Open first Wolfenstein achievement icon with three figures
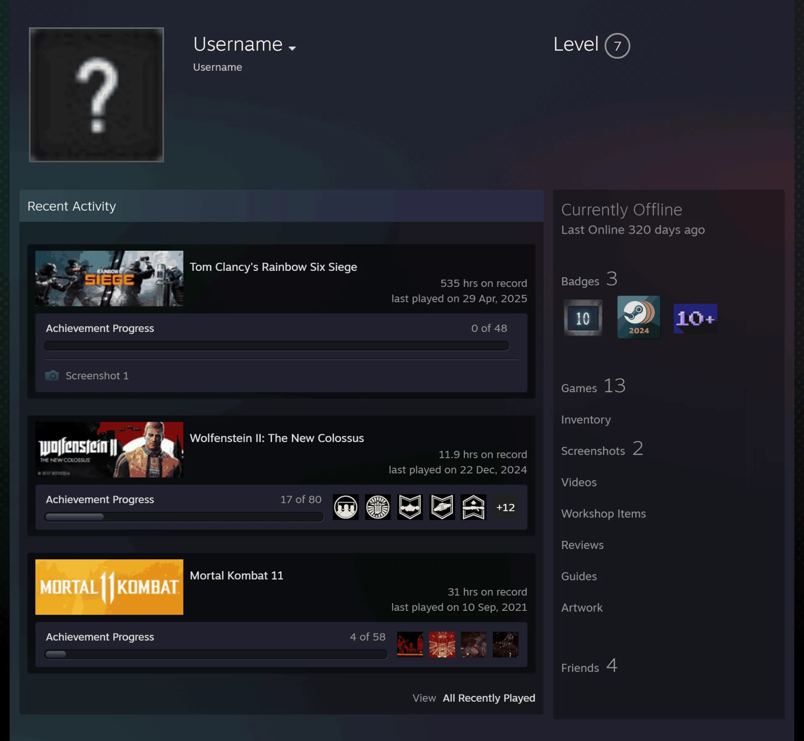 pos(345,507)
